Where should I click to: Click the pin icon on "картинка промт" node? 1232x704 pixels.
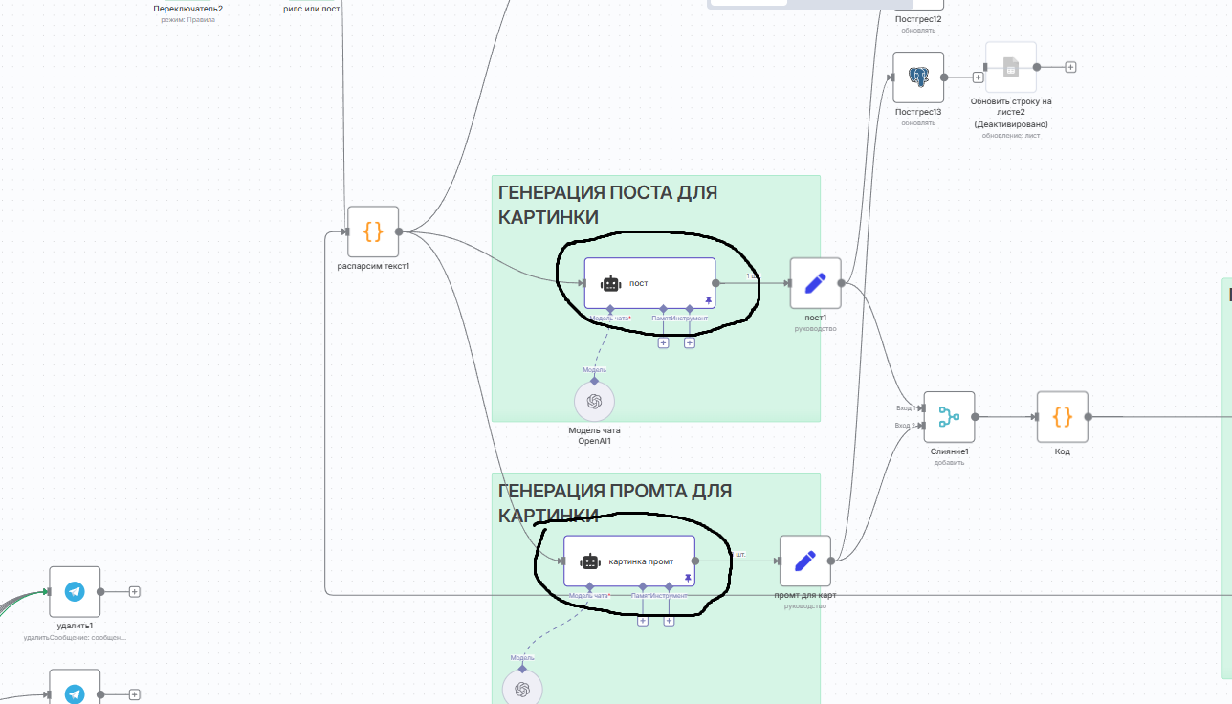point(687,578)
